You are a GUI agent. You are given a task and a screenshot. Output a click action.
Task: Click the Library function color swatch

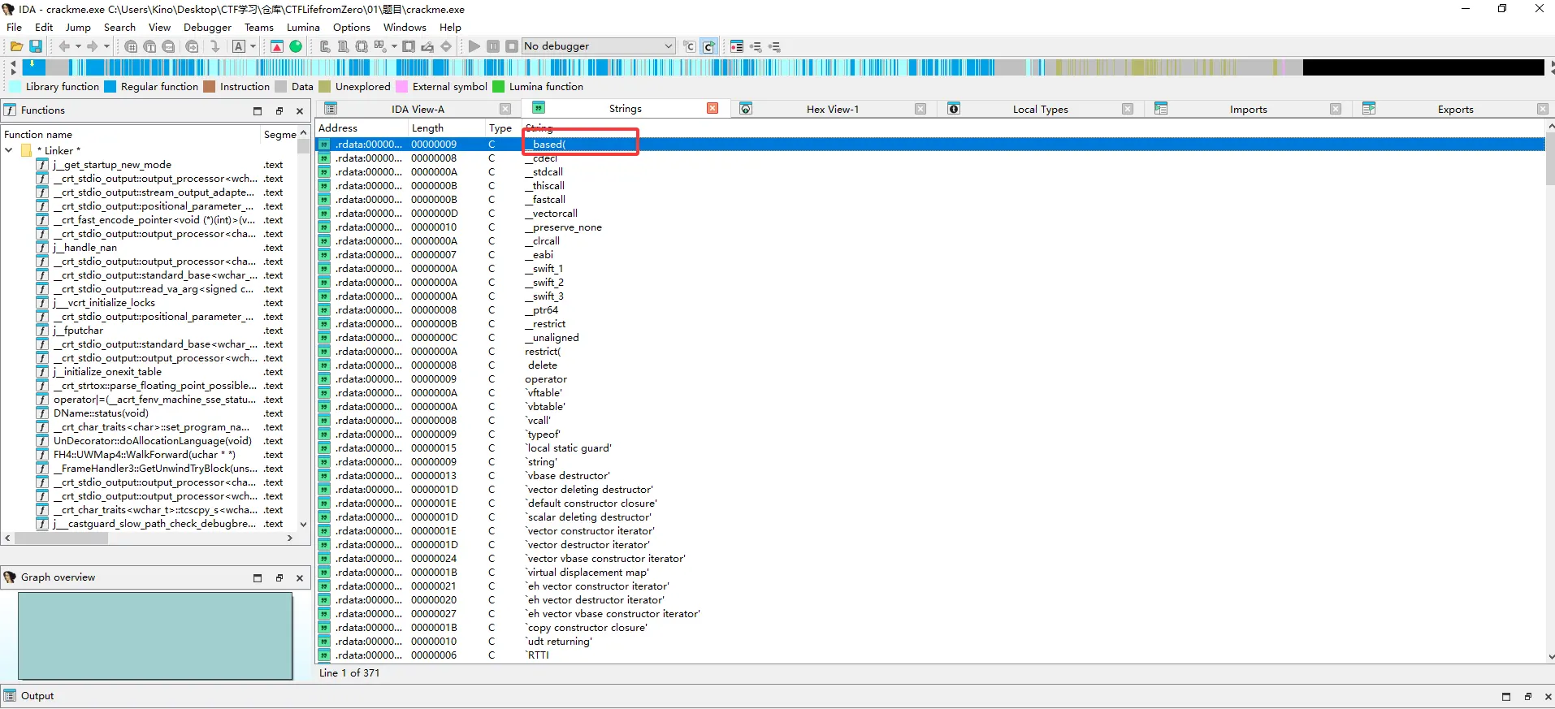[x=15, y=87]
